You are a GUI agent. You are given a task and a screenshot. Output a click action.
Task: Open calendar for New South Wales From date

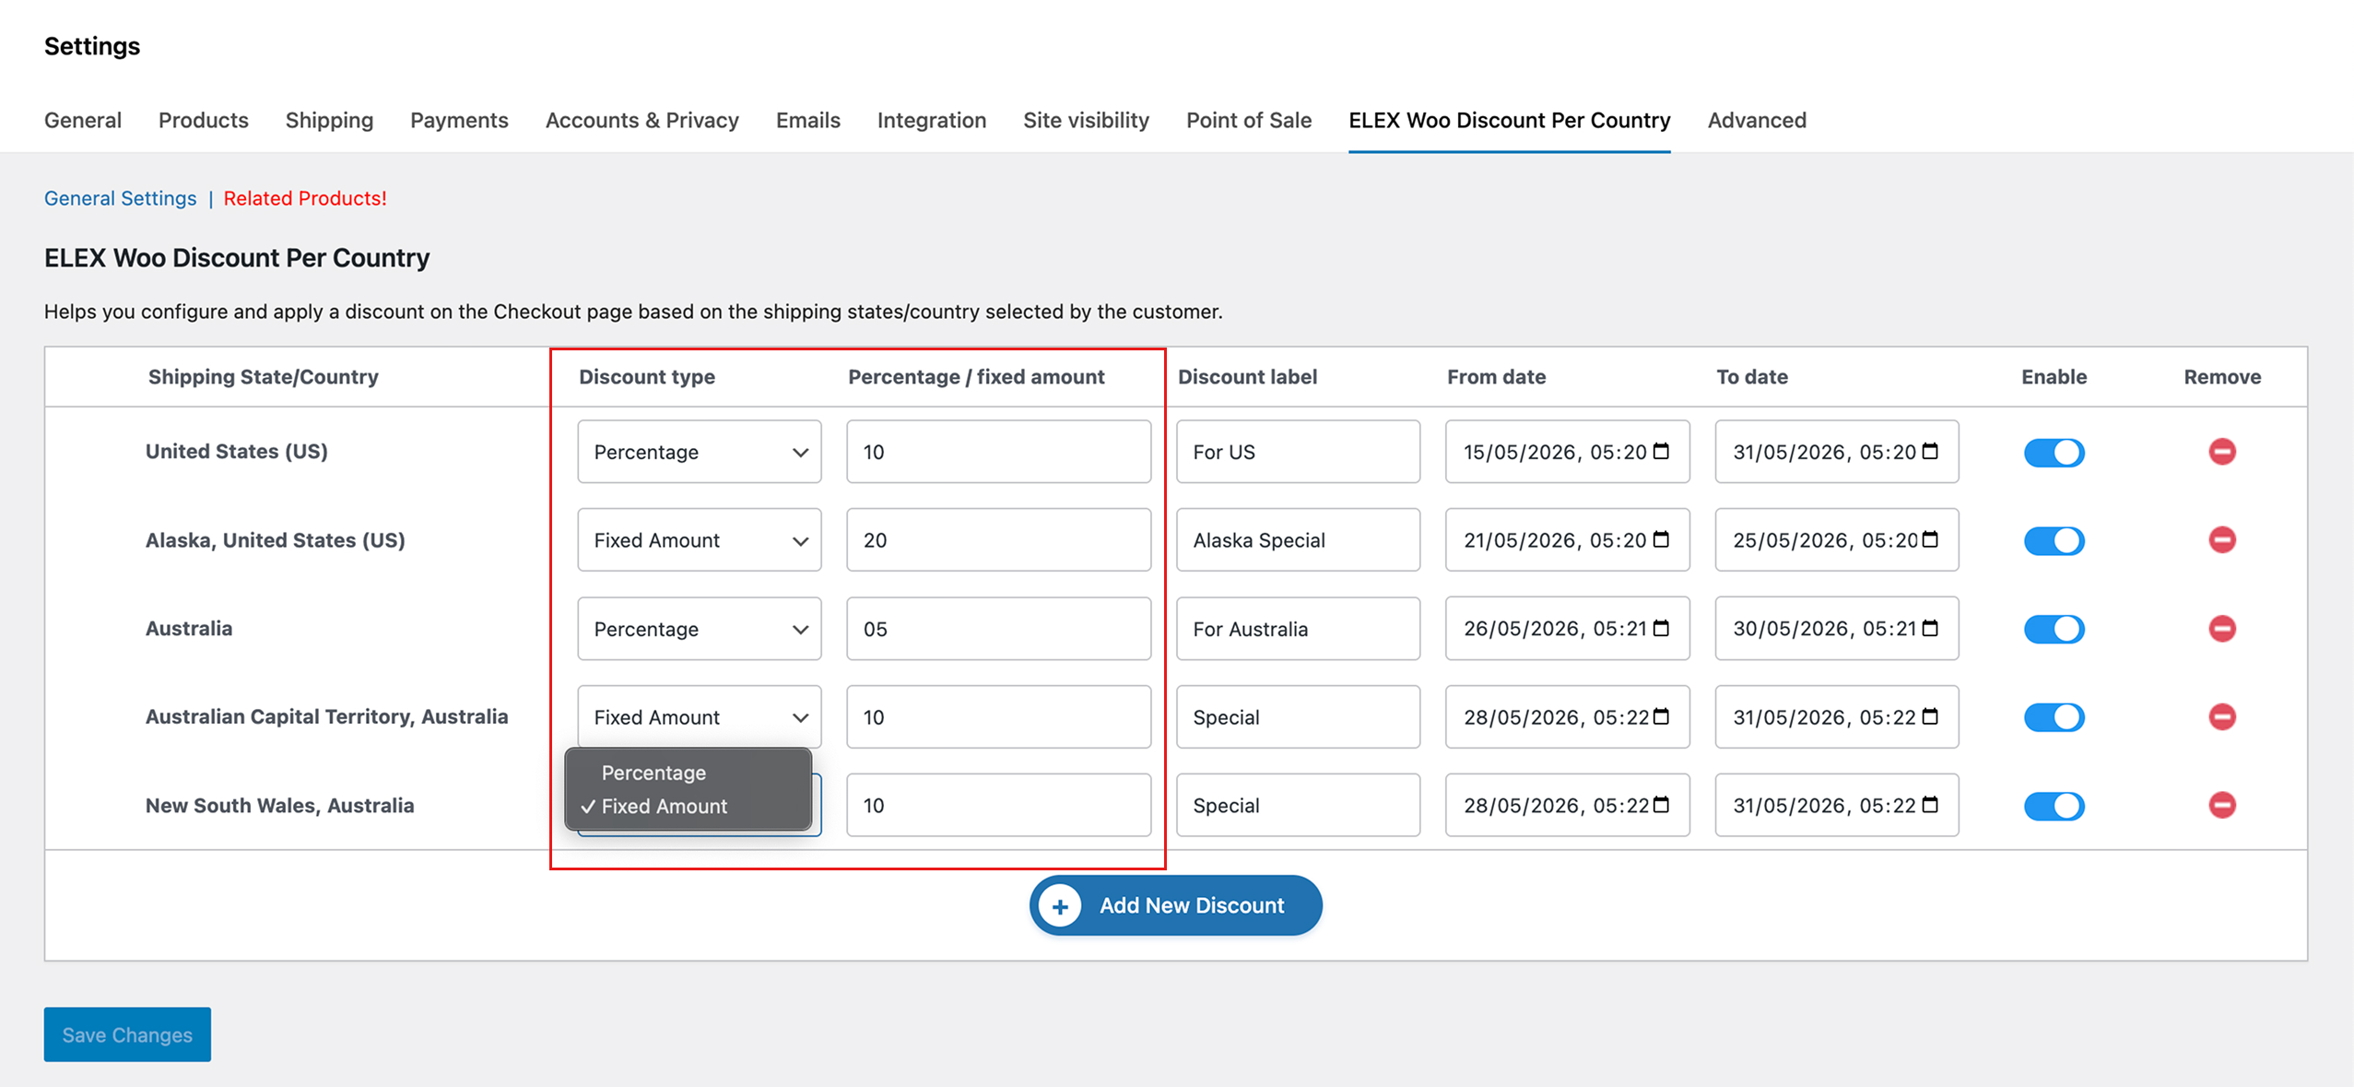(1661, 805)
